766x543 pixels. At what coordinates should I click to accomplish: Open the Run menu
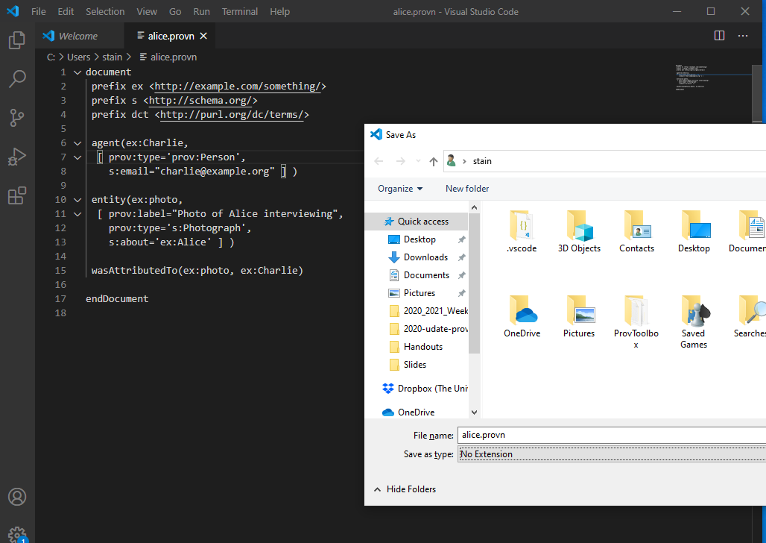pos(201,11)
